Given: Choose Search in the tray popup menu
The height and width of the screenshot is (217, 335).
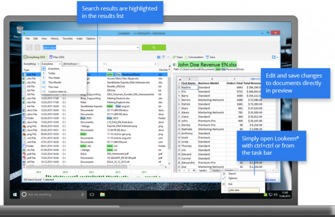Looking at the screenshot, I should point(232,173).
